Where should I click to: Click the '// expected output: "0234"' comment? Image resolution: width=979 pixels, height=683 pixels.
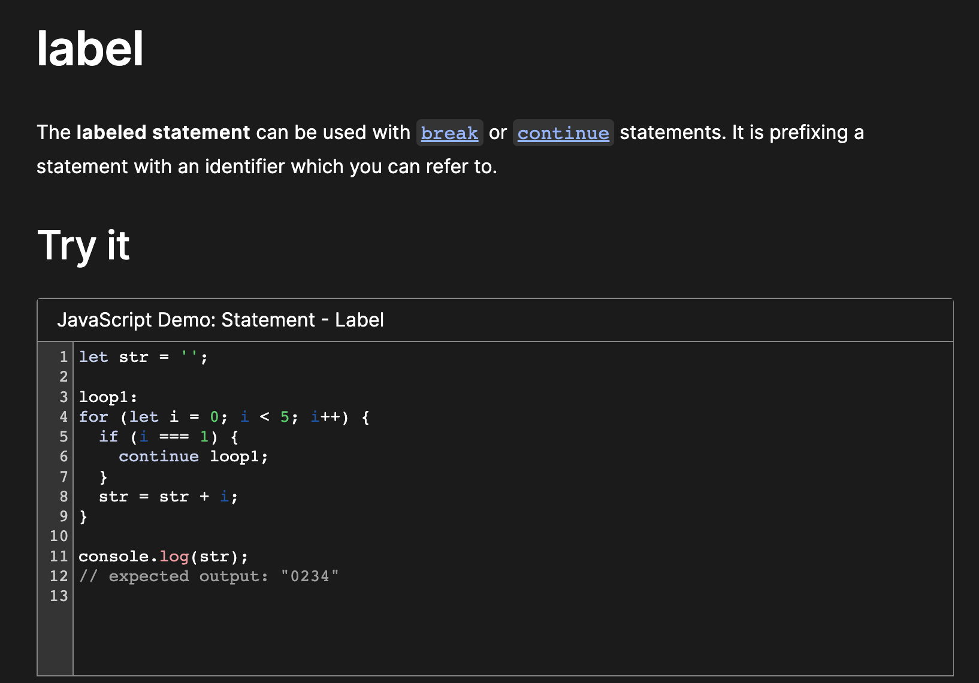tap(209, 576)
